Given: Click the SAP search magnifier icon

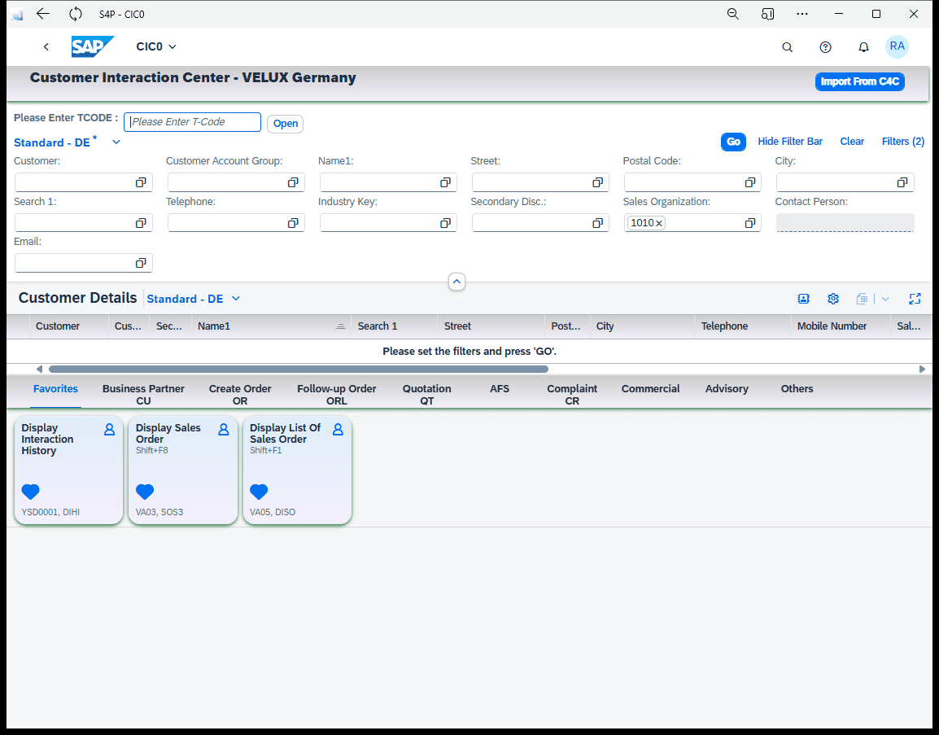Looking at the screenshot, I should [787, 47].
